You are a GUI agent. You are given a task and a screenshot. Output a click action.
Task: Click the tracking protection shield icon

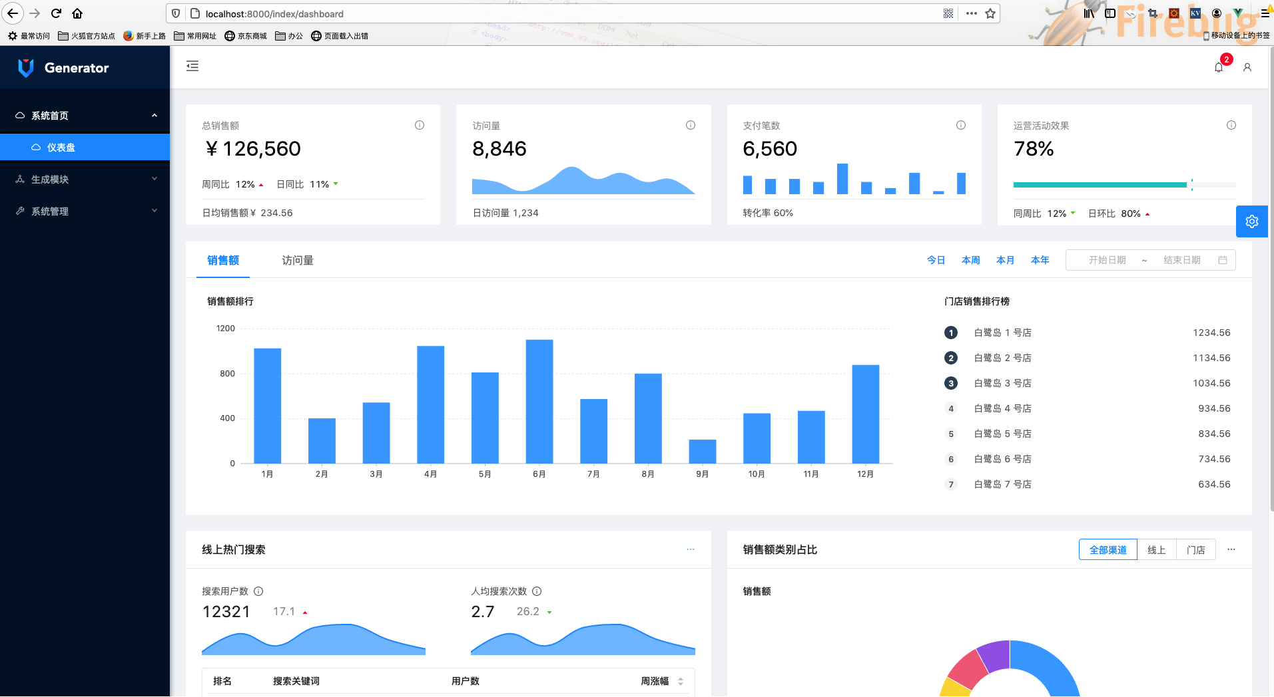[176, 13]
